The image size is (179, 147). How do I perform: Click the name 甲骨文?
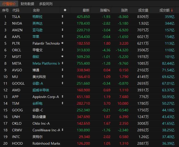[37, 50]
